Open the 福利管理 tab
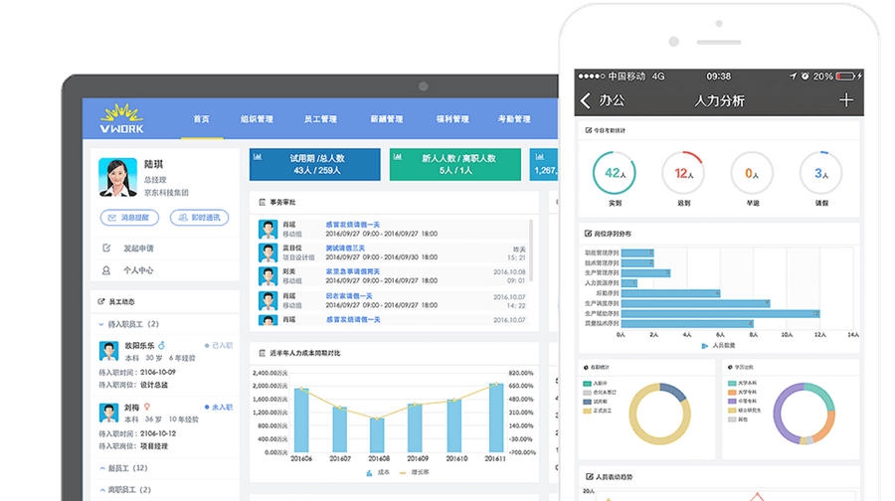 coord(452,118)
